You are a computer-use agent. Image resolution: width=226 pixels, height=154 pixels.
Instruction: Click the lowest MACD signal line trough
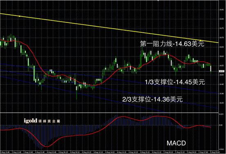point(47,147)
